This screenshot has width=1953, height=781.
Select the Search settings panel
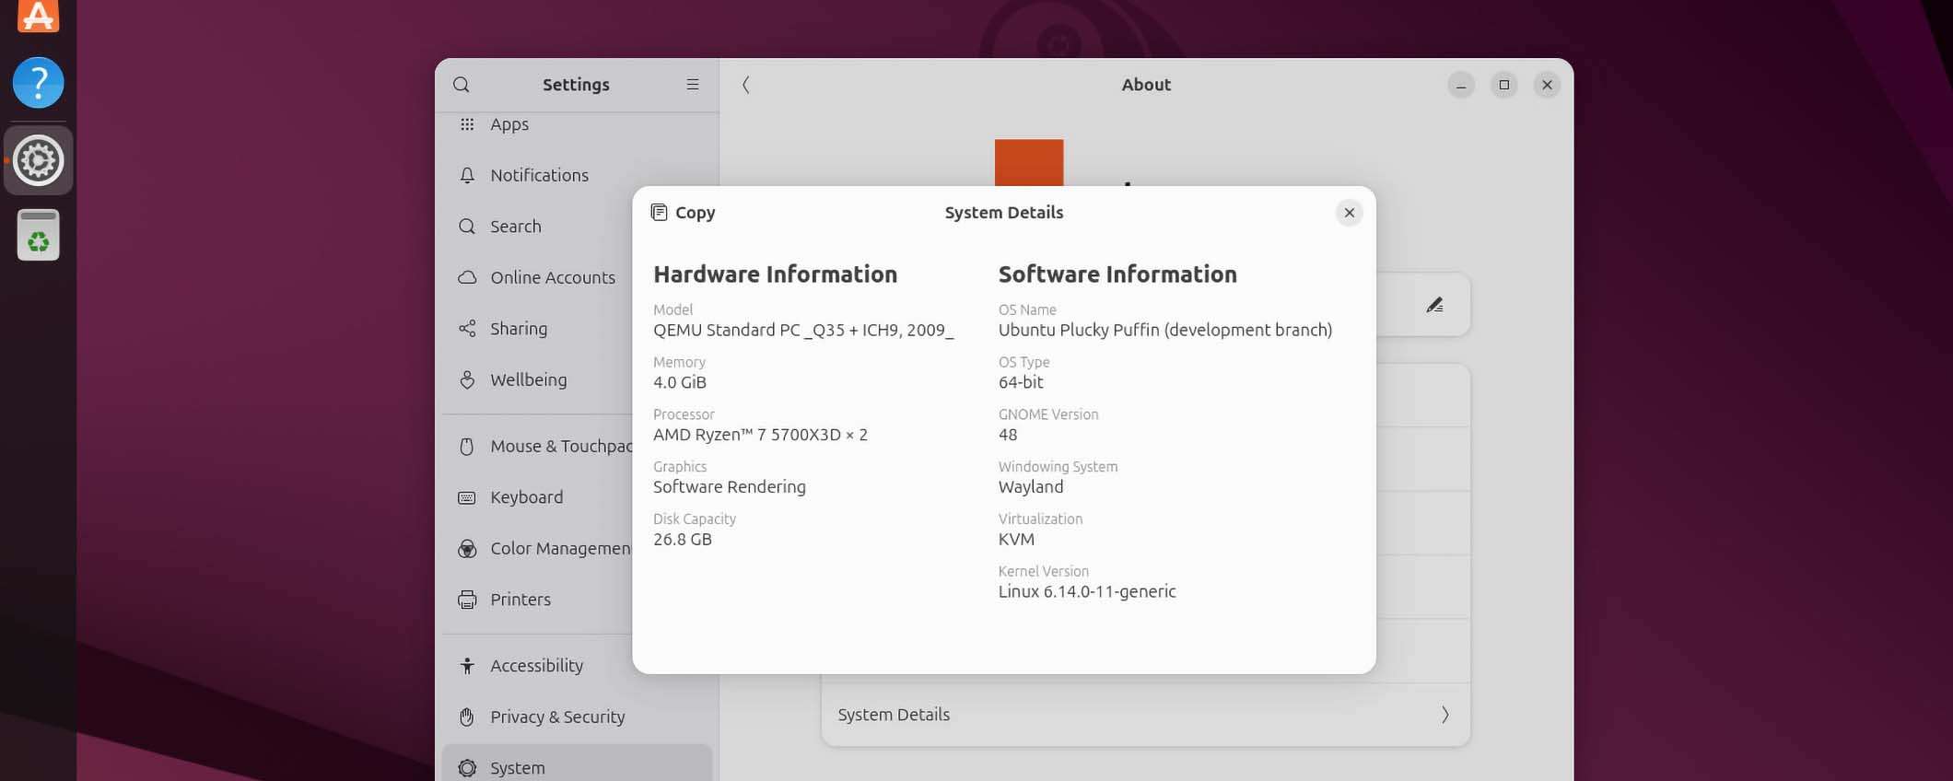click(577, 227)
